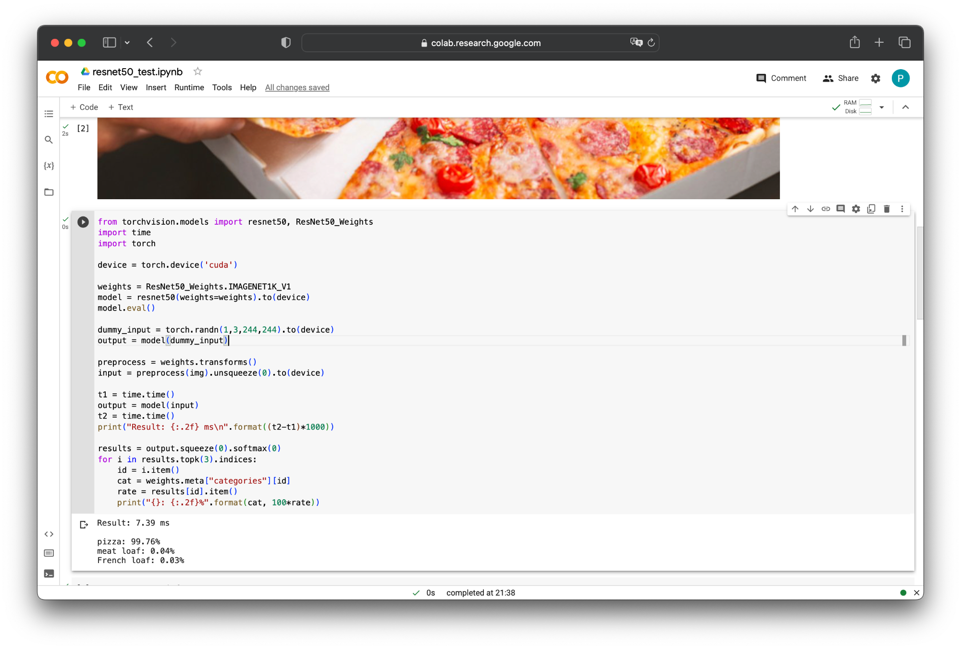This screenshot has height=649, width=961.
Task: Click the Google Drive icon by title
Action: tap(85, 72)
